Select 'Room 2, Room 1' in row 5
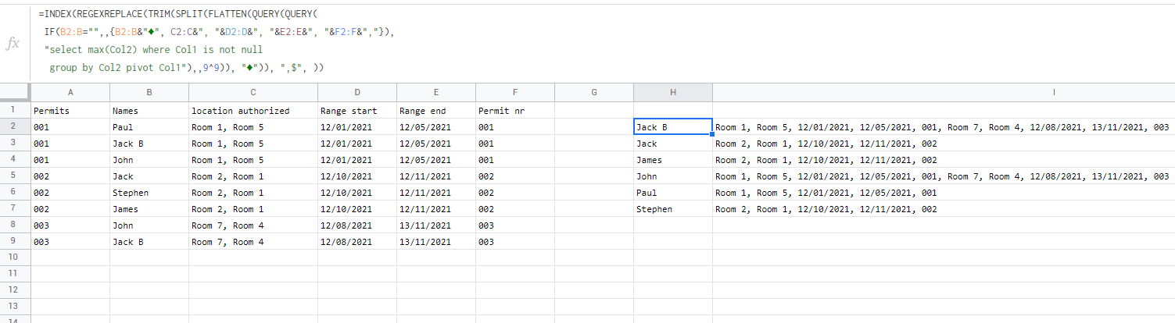The width and height of the screenshot is (1175, 323). pyautogui.click(x=253, y=176)
